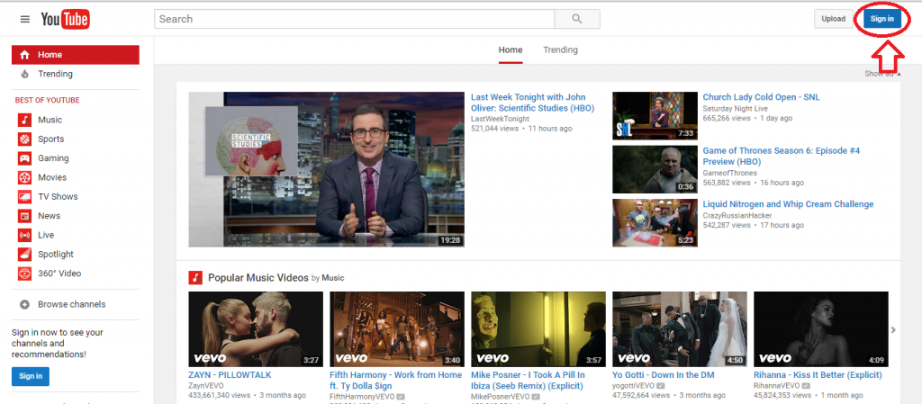The image size is (922, 404).
Task: Play the Fifth Harmony Work from Home thumbnail
Action: pos(397,329)
